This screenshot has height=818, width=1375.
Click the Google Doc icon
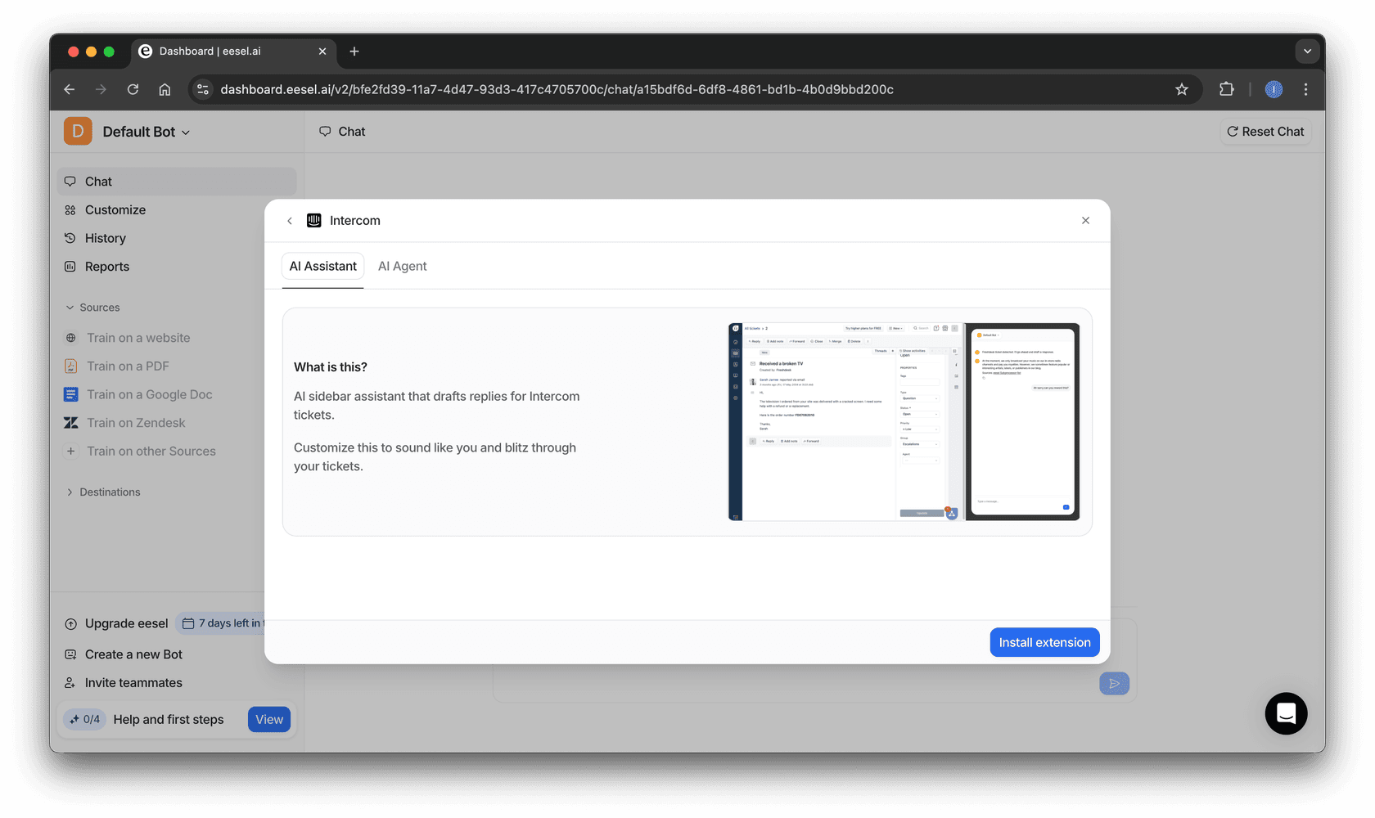click(x=71, y=394)
